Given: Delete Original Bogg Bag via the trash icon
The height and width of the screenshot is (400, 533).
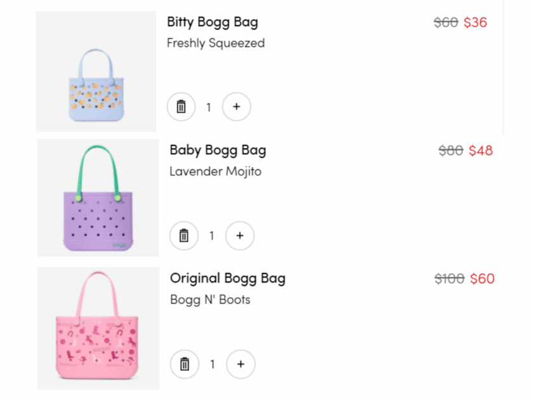Looking at the screenshot, I should 185,364.
